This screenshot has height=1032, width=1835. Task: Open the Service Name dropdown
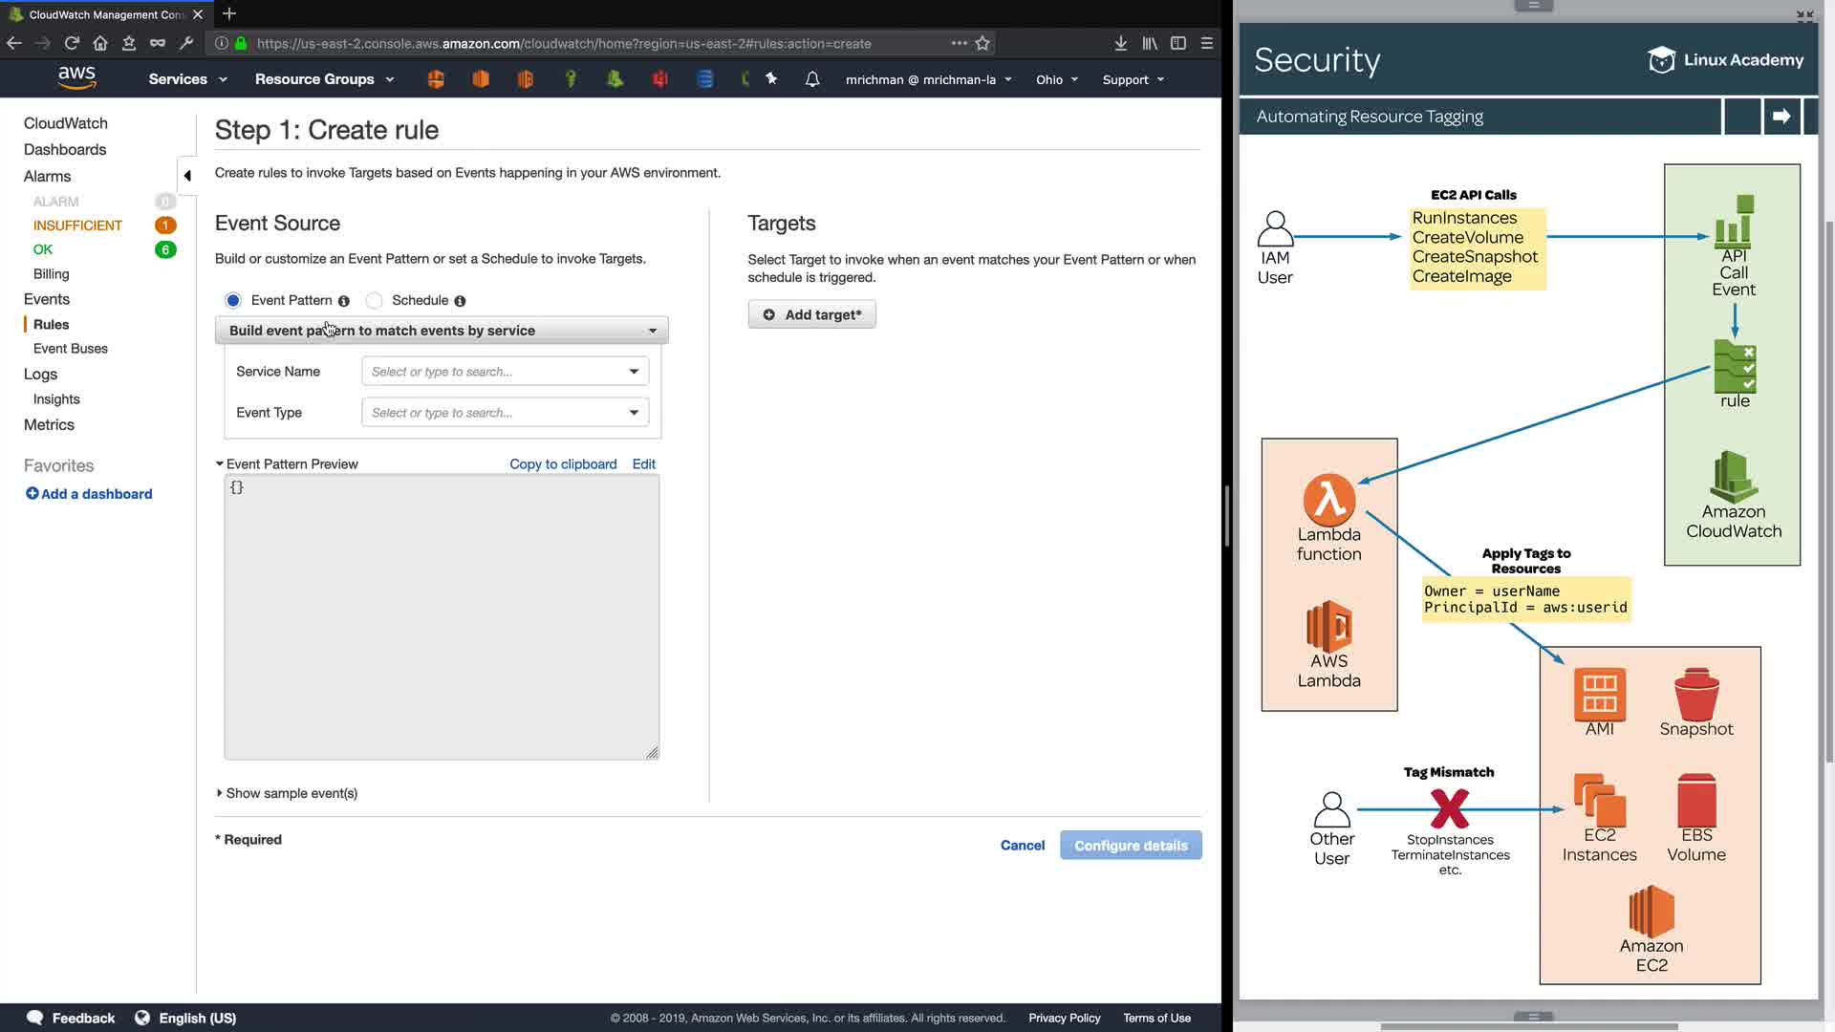505,372
